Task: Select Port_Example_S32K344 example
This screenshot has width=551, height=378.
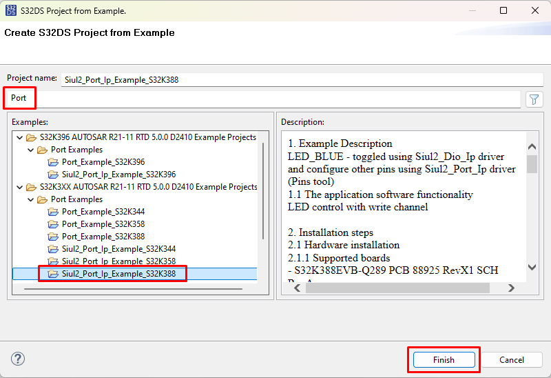Action: point(103,212)
